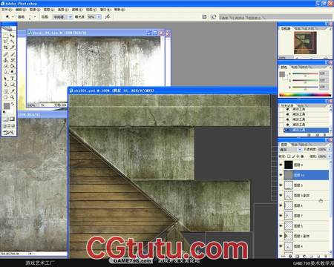
Task: Toggle the lock transparent pixels checkbox
Action: point(289,156)
